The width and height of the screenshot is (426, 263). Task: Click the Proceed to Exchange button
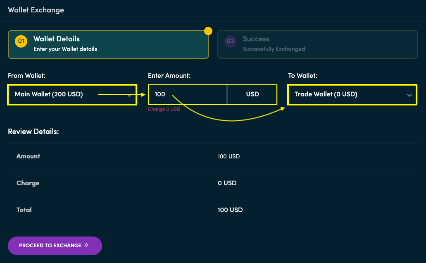pos(55,245)
